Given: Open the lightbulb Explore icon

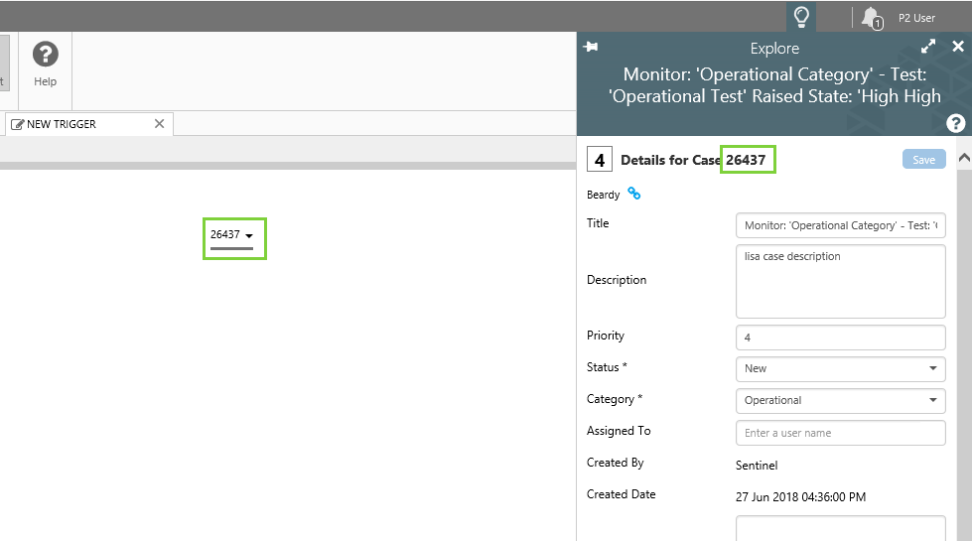Looking at the screenshot, I should point(801,16).
